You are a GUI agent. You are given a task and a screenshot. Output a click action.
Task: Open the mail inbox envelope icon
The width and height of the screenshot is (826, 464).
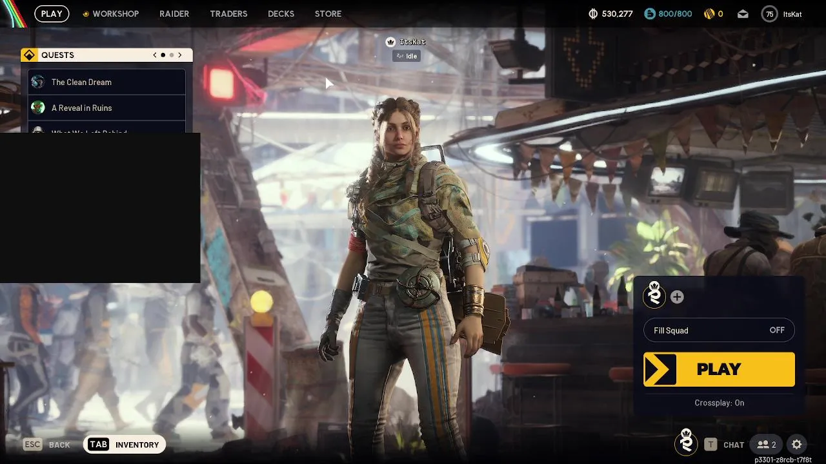[743, 14]
